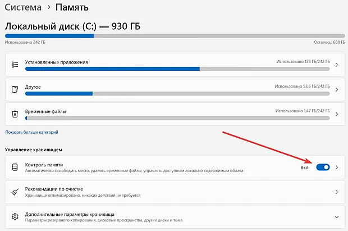Click the Вкл. status label
348x231 pixels.
[x=305, y=167]
